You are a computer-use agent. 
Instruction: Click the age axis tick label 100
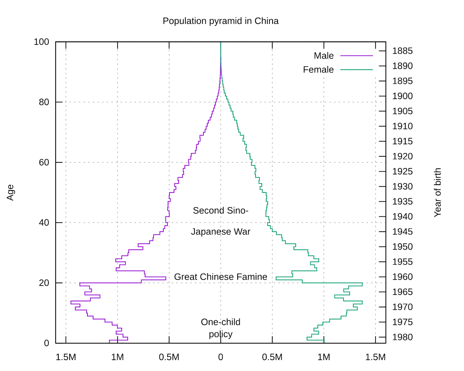[x=41, y=42]
